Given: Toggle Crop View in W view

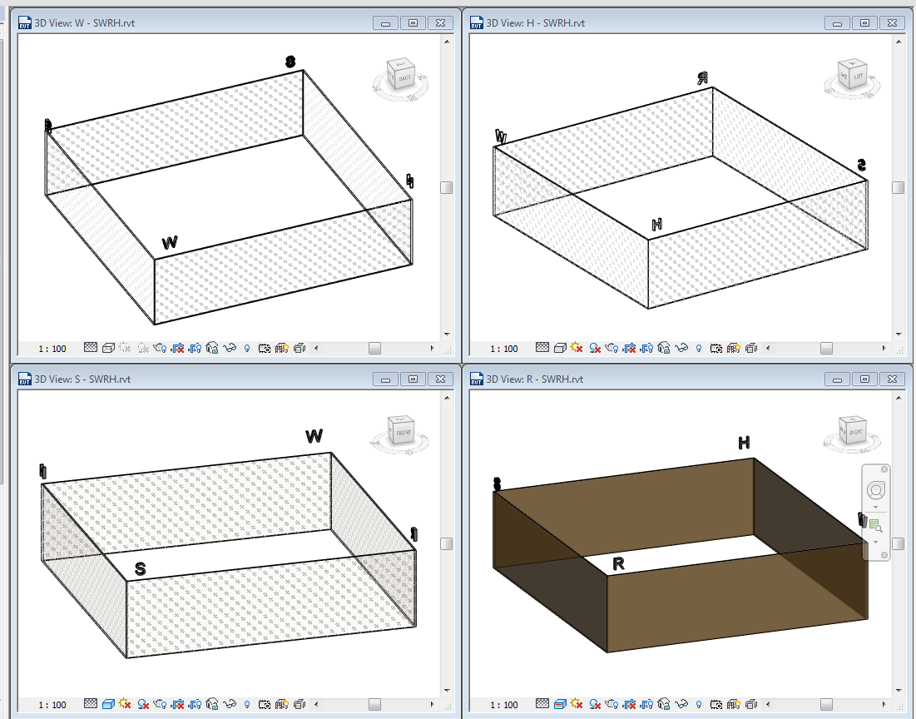Looking at the screenshot, I should pos(177,348).
